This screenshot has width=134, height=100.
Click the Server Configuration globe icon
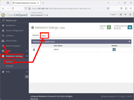[3, 31]
